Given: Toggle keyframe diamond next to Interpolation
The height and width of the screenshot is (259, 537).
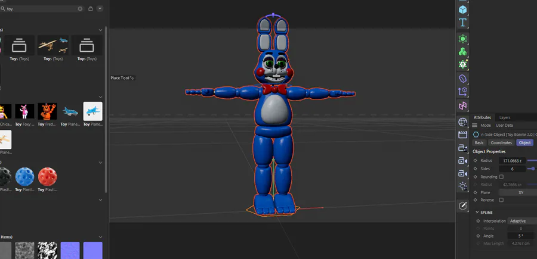Looking at the screenshot, I should click(x=478, y=221).
